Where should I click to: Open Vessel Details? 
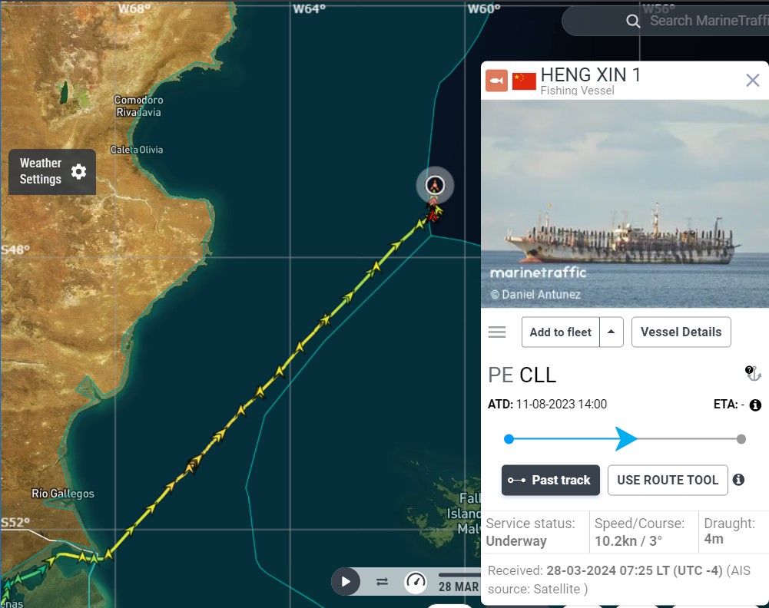click(681, 332)
